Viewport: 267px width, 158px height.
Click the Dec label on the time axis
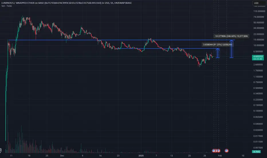coord(62,156)
